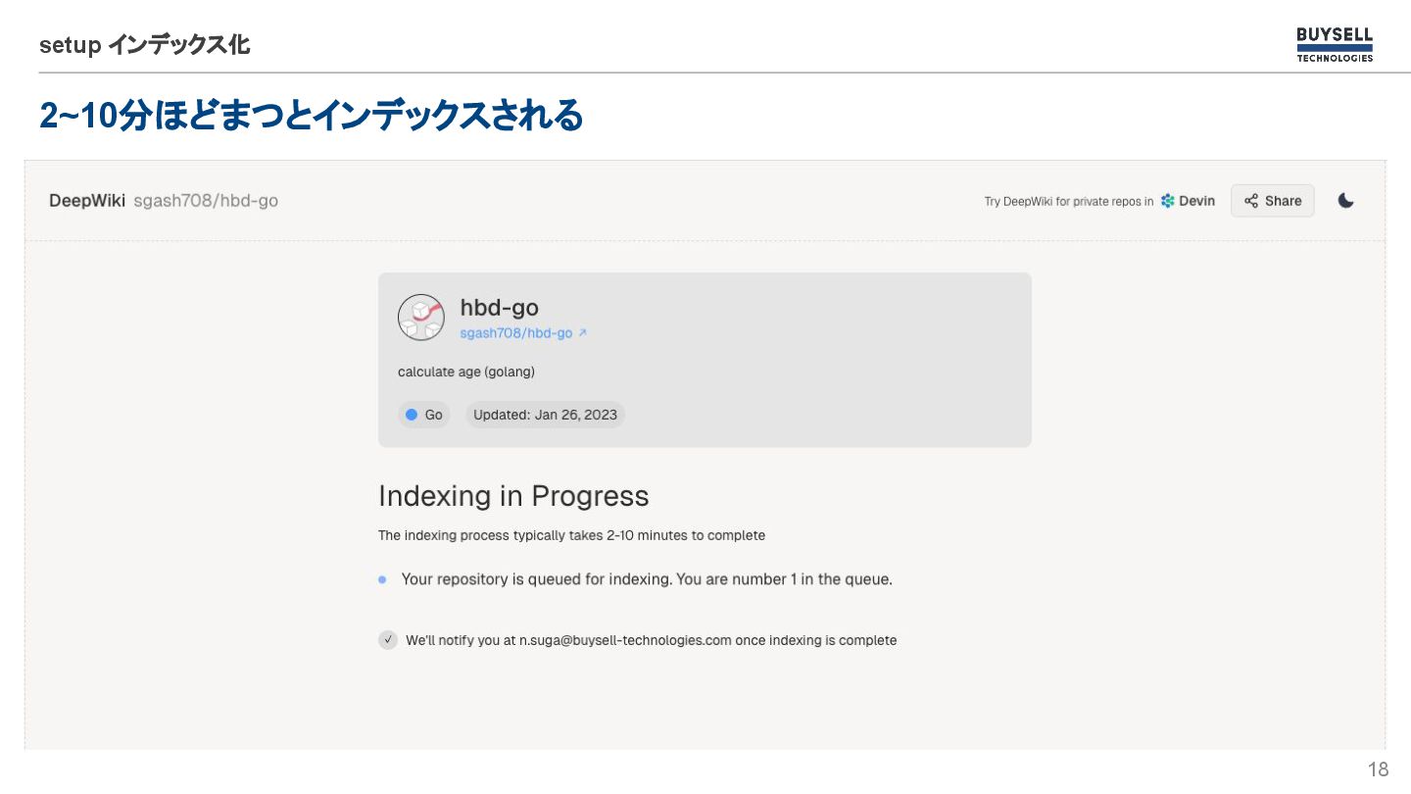Click the Indexing in Progress heading
The image size is (1411, 794).
click(x=513, y=496)
